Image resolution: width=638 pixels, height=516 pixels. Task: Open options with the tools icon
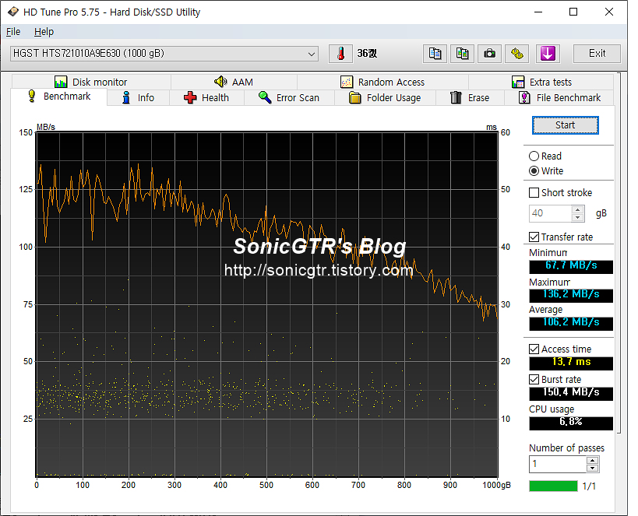tap(516, 54)
